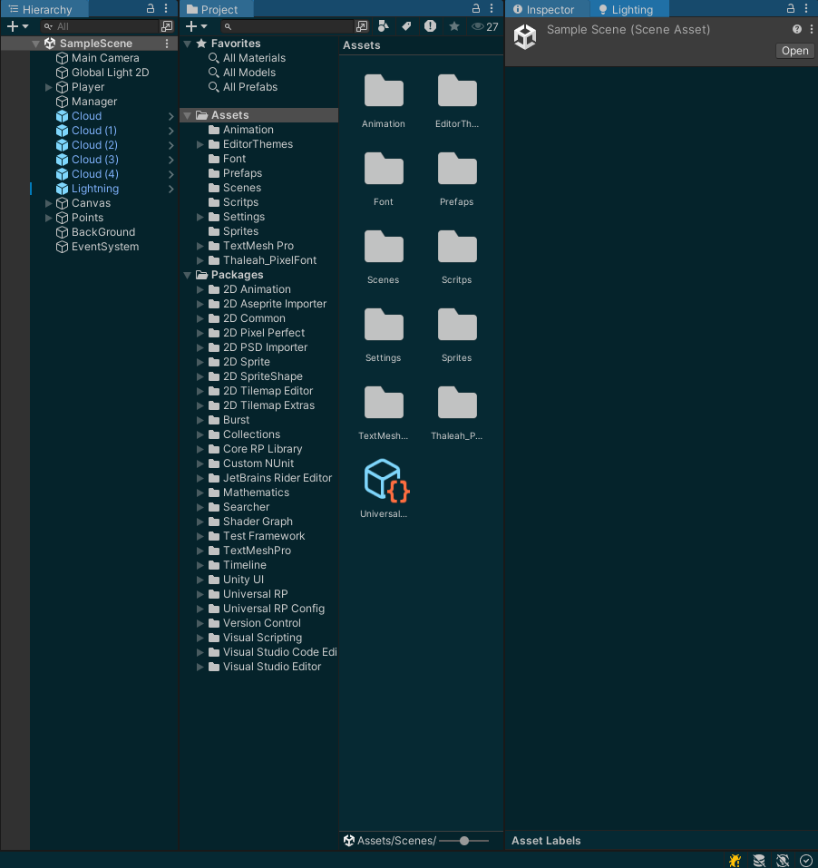
Task: Open Project panel more options menu
Action: [492, 8]
